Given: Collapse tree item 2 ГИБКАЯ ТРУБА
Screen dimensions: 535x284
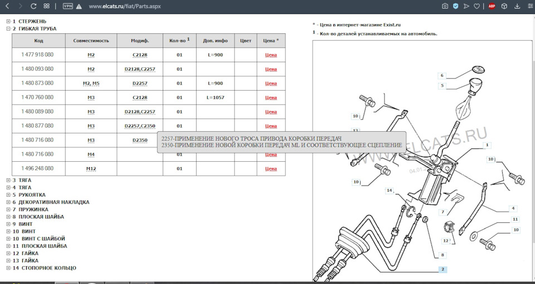Looking at the screenshot, I should point(8,29).
